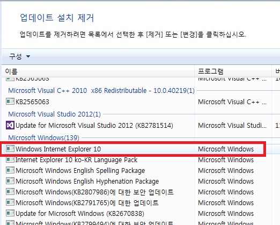Image resolution: width=280 pixels, height=225 pixels.
Task: Click Microsoft Windows cell in Language Pack row
Action: tap(226, 160)
